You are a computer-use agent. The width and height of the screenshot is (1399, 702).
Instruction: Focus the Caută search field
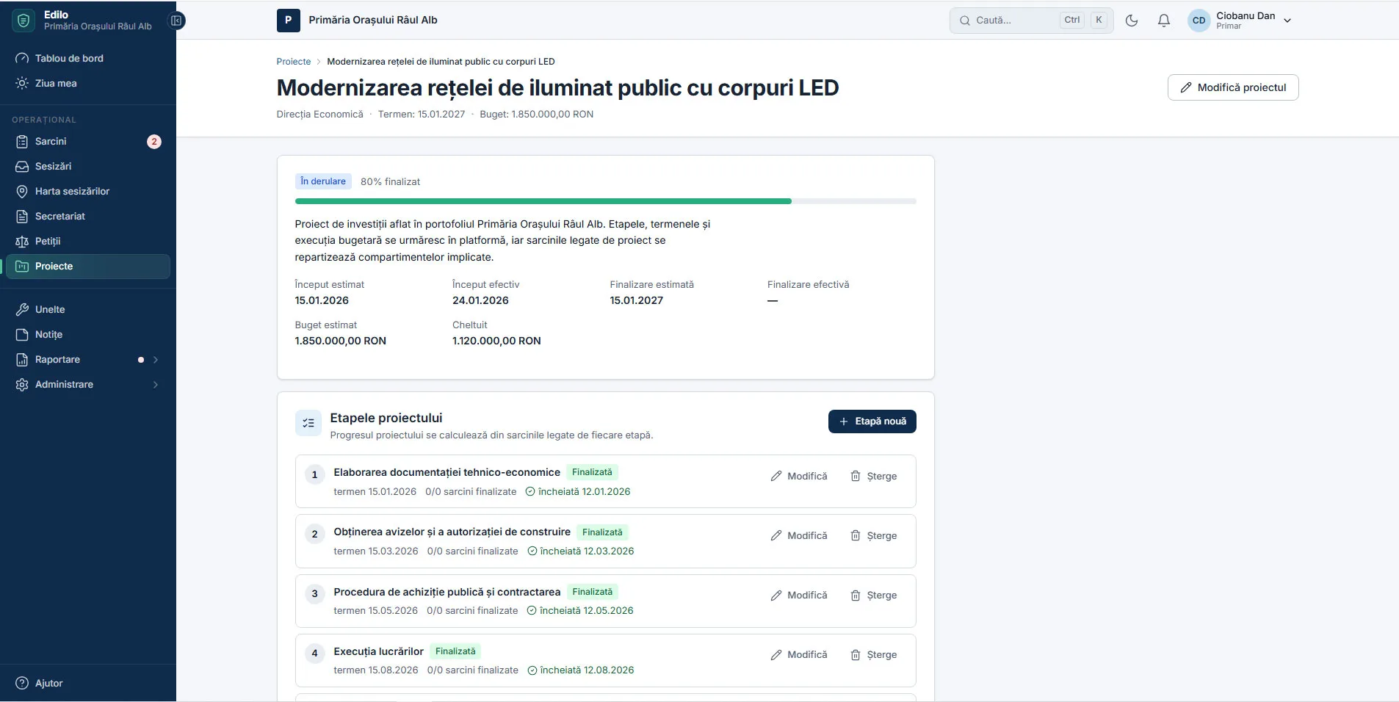[1031, 21]
